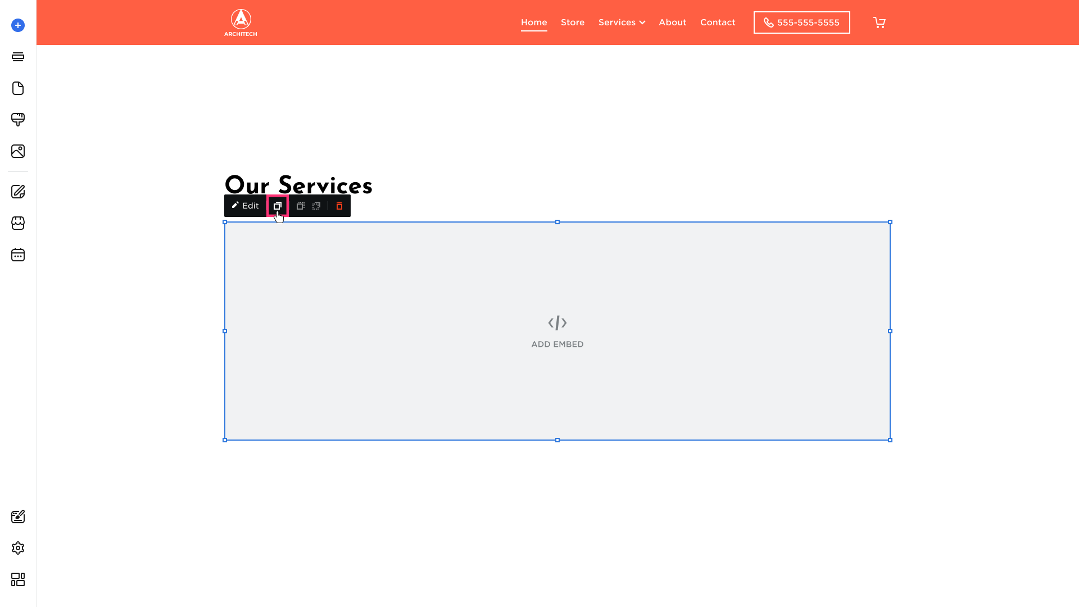Open the Store icon in sidebar
The height and width of the screenshot is (607, 1079).
(18, 223)
